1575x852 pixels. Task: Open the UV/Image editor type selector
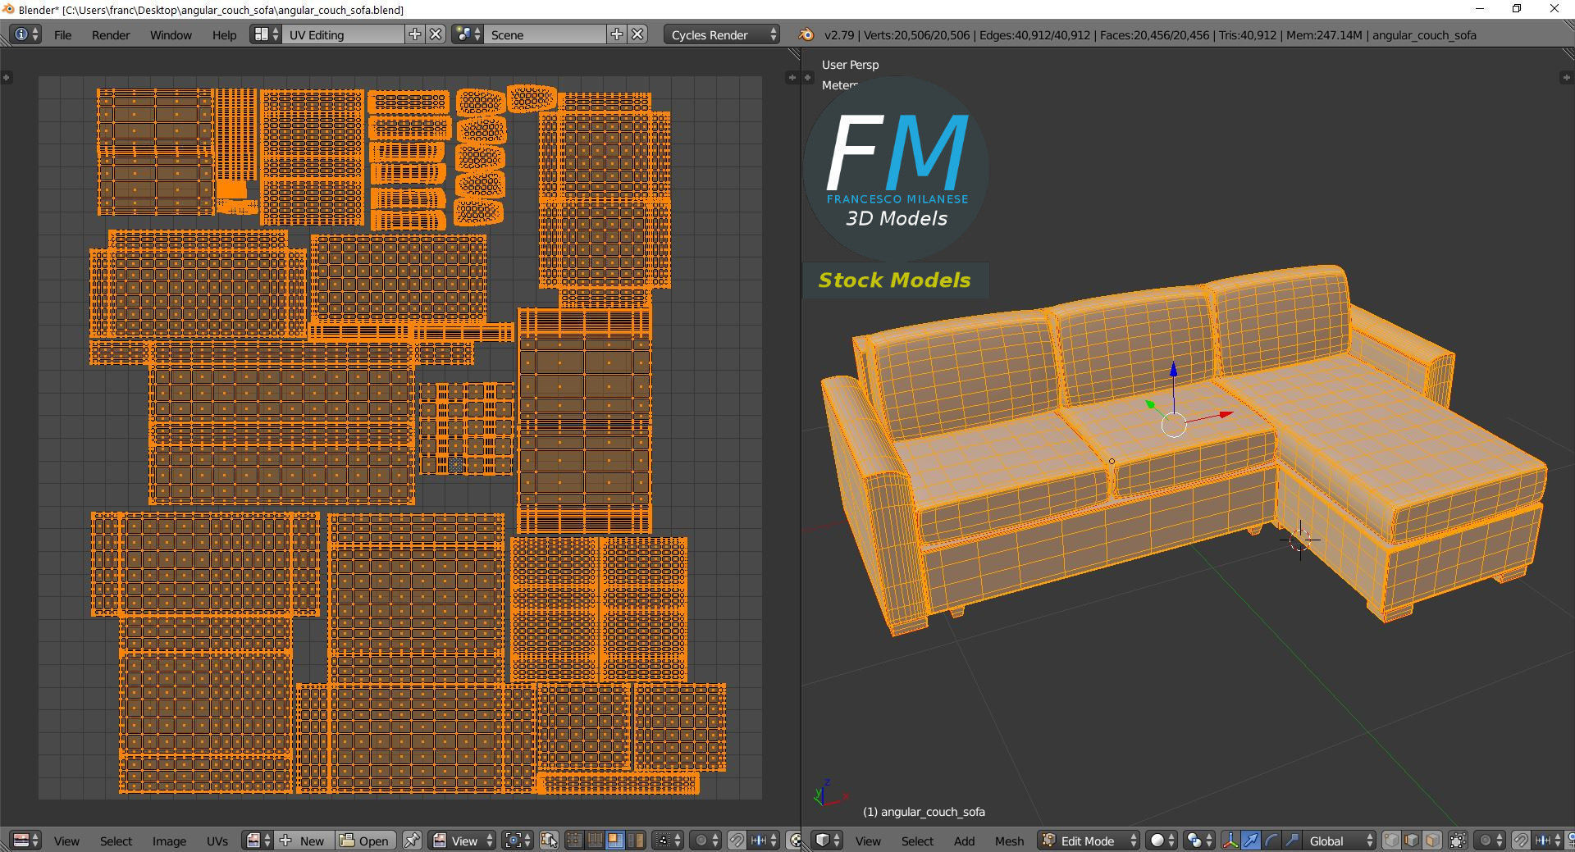pyautogui.click(x=25, y=841)
